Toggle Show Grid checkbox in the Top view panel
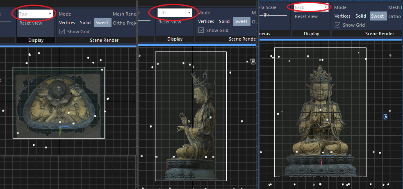Image resolution: width=403 pixels, height=189 pixels. [62, 31]
